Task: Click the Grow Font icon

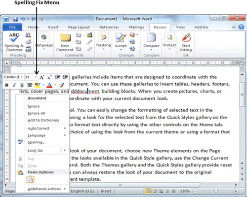Action: (41, 77)
